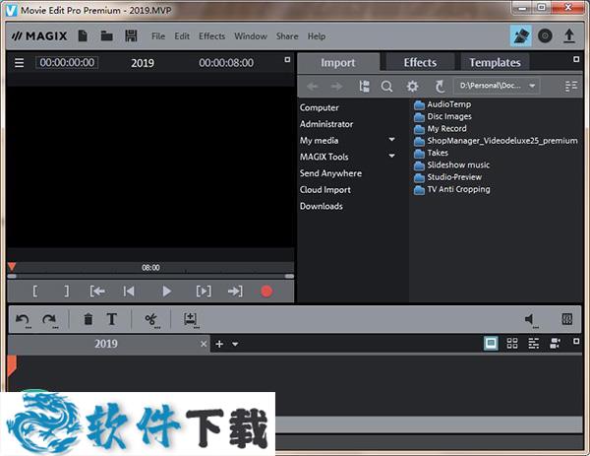This screenshot has width=590, height=456.
Task: Maximize the arranger area with the small square
Action: (x=576, y=341)
